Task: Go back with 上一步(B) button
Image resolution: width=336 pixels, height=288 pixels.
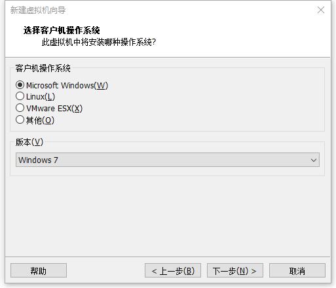Action: 173,270
